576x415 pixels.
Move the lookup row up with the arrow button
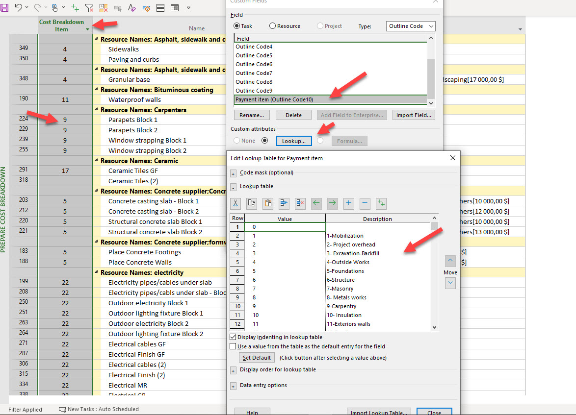(x=450, y=261)
